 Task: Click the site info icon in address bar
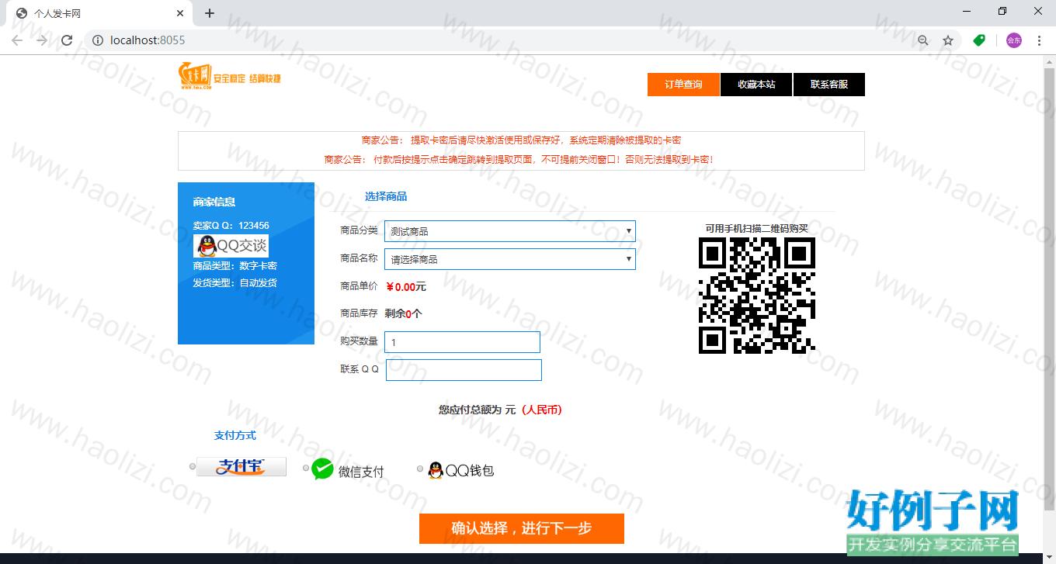pyautogui.click(x=98, y=40)
